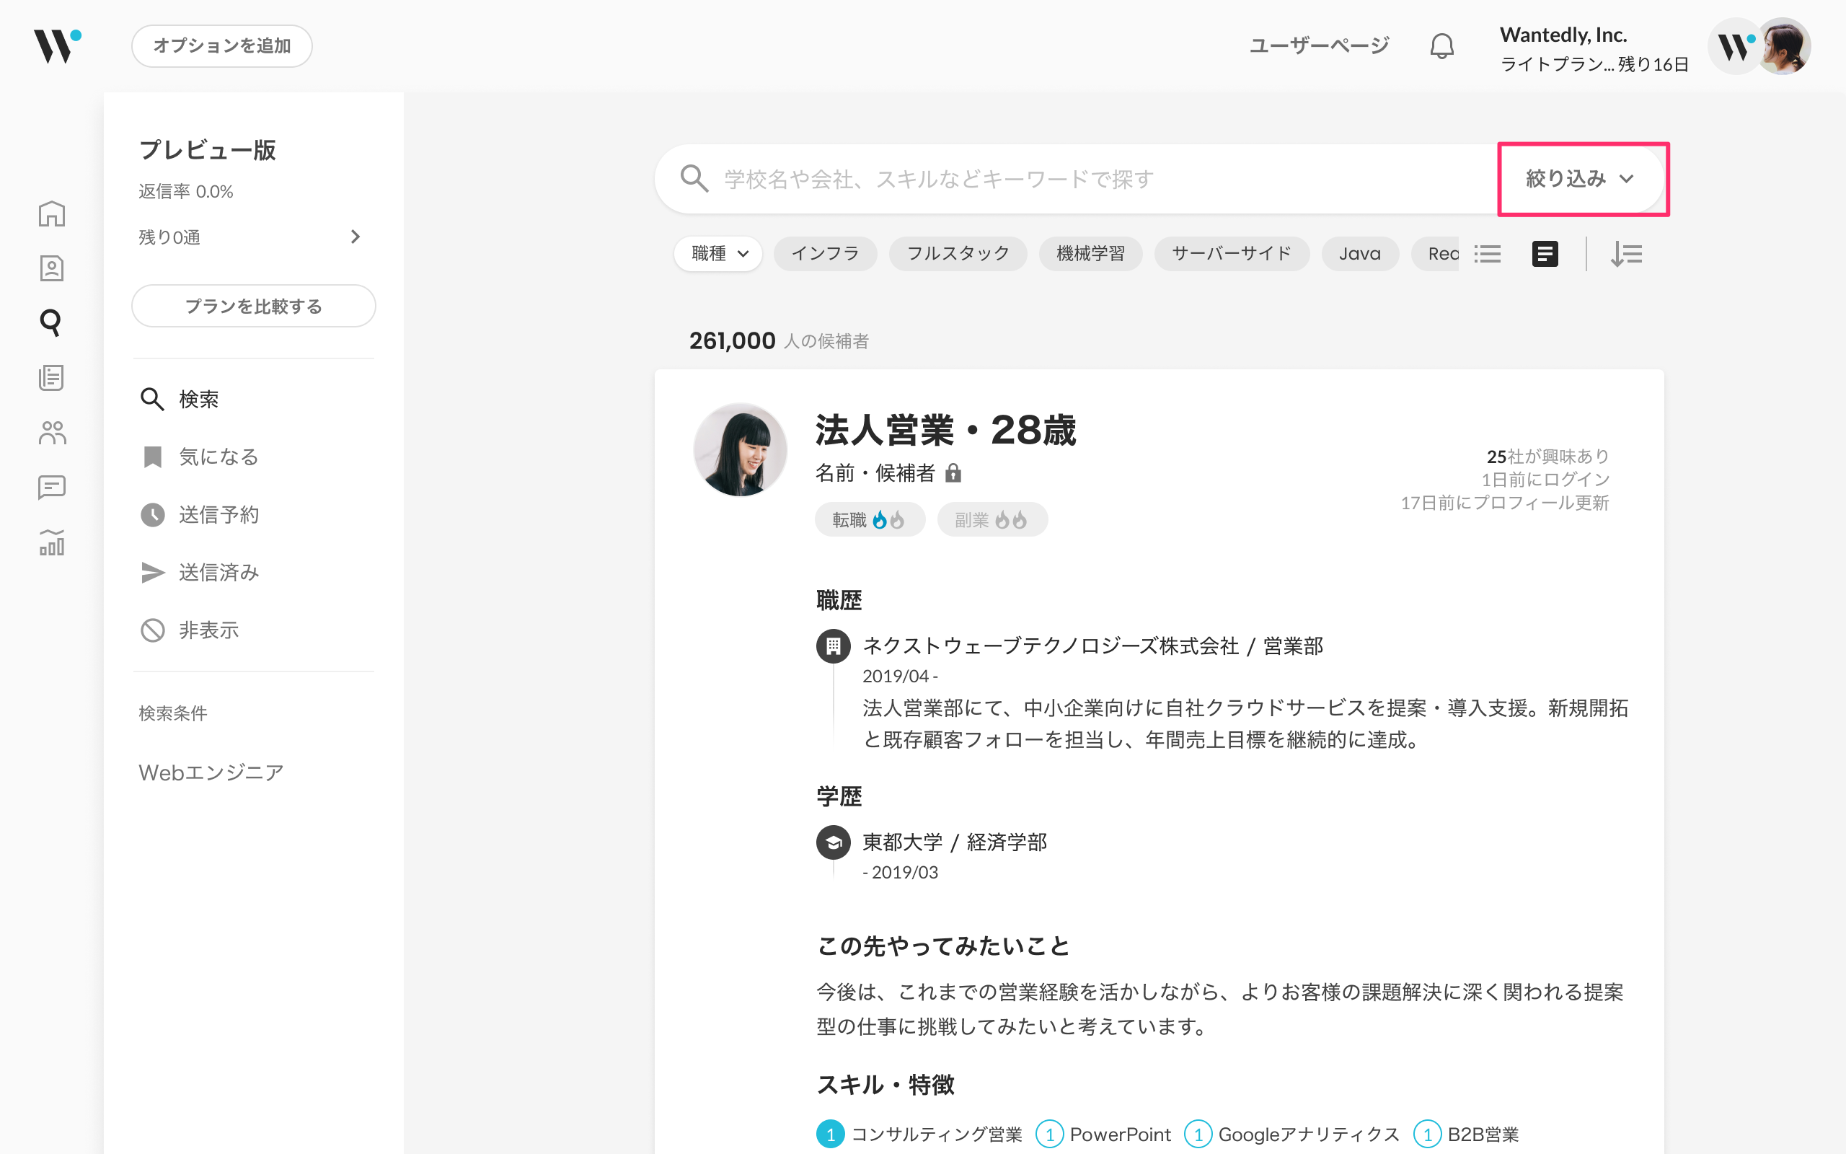Viewport: 1846px width, 1154px height.
Task: Open the messages chat icon in sidebar
Action: 52,487
